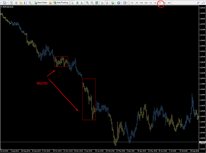
Task: Select the M1 timeframe
Action: (132, 3)
